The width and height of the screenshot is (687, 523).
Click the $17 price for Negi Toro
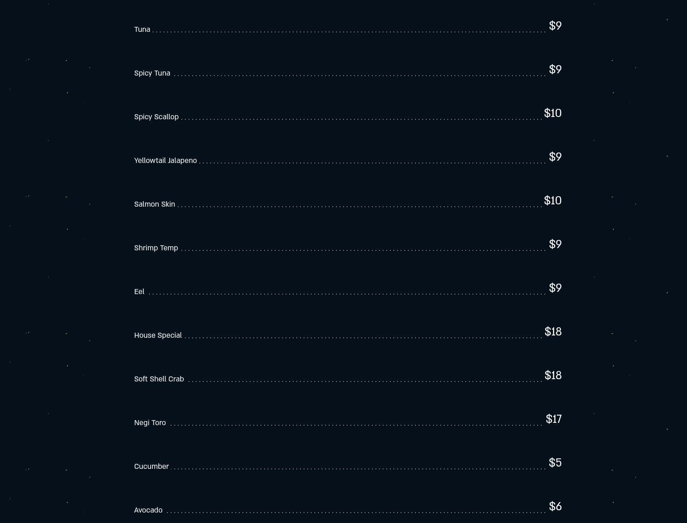pyautogui.click(x=554, y=419)
